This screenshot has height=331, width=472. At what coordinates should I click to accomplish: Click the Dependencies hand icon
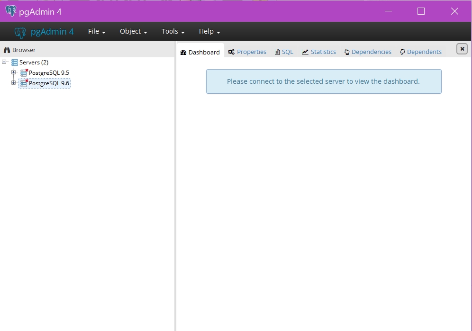coord(347,52)
